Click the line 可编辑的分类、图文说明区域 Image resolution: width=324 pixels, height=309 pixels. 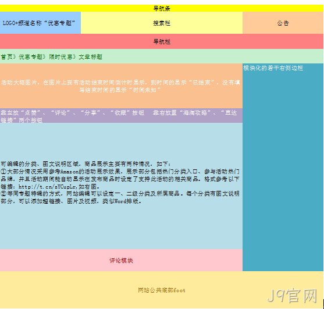(86, 164)
